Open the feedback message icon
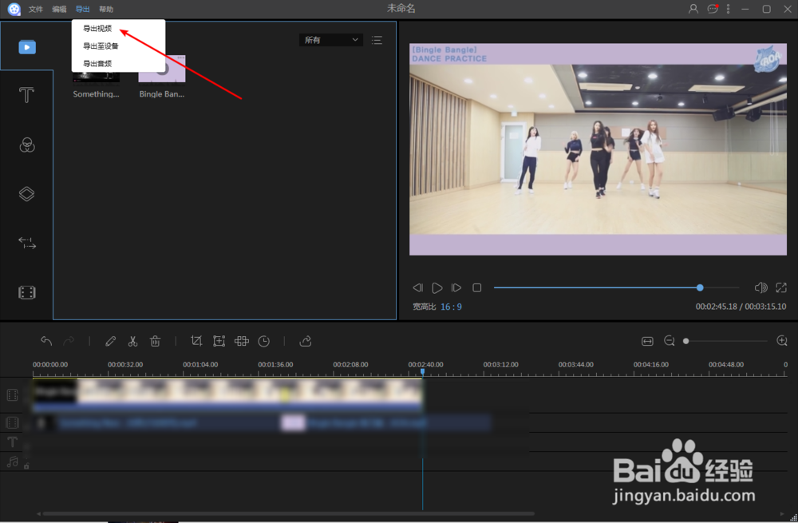798x523 pixels. point(713,9)
